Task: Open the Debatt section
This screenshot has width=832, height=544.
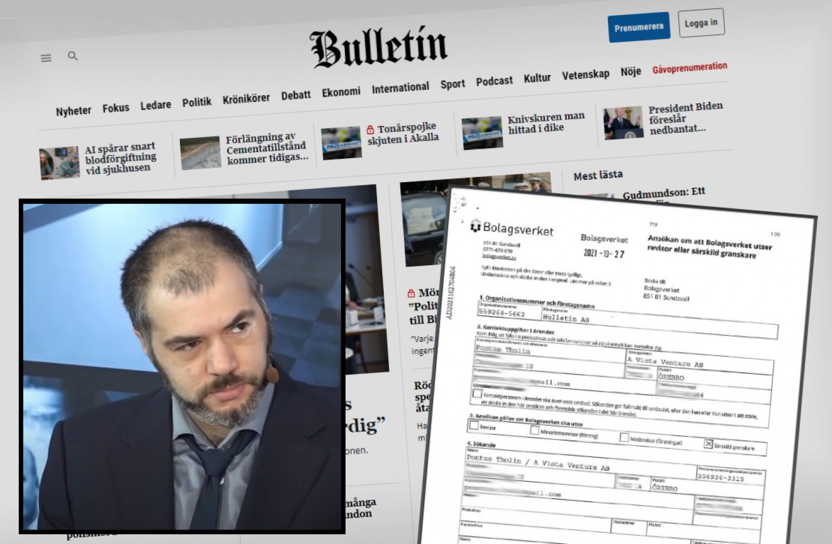Action: [296, 95]
